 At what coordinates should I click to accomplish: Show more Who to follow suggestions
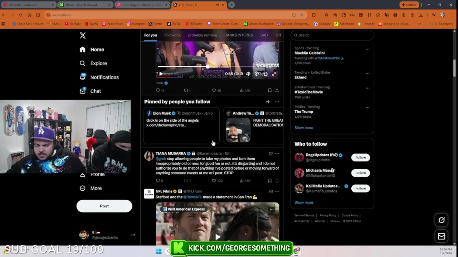pyautogui.click(x=303, y=202)
